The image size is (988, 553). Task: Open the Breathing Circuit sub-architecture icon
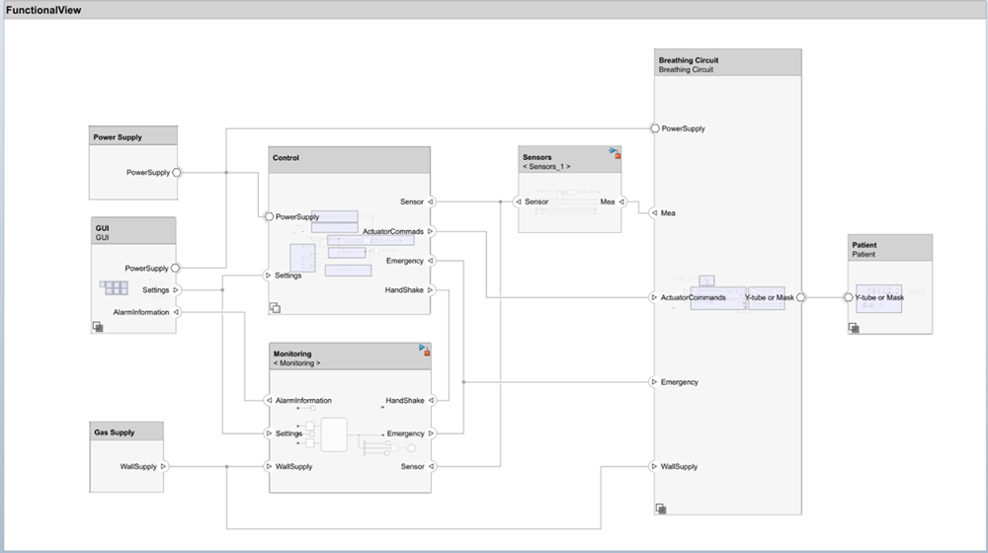point(660,508)
